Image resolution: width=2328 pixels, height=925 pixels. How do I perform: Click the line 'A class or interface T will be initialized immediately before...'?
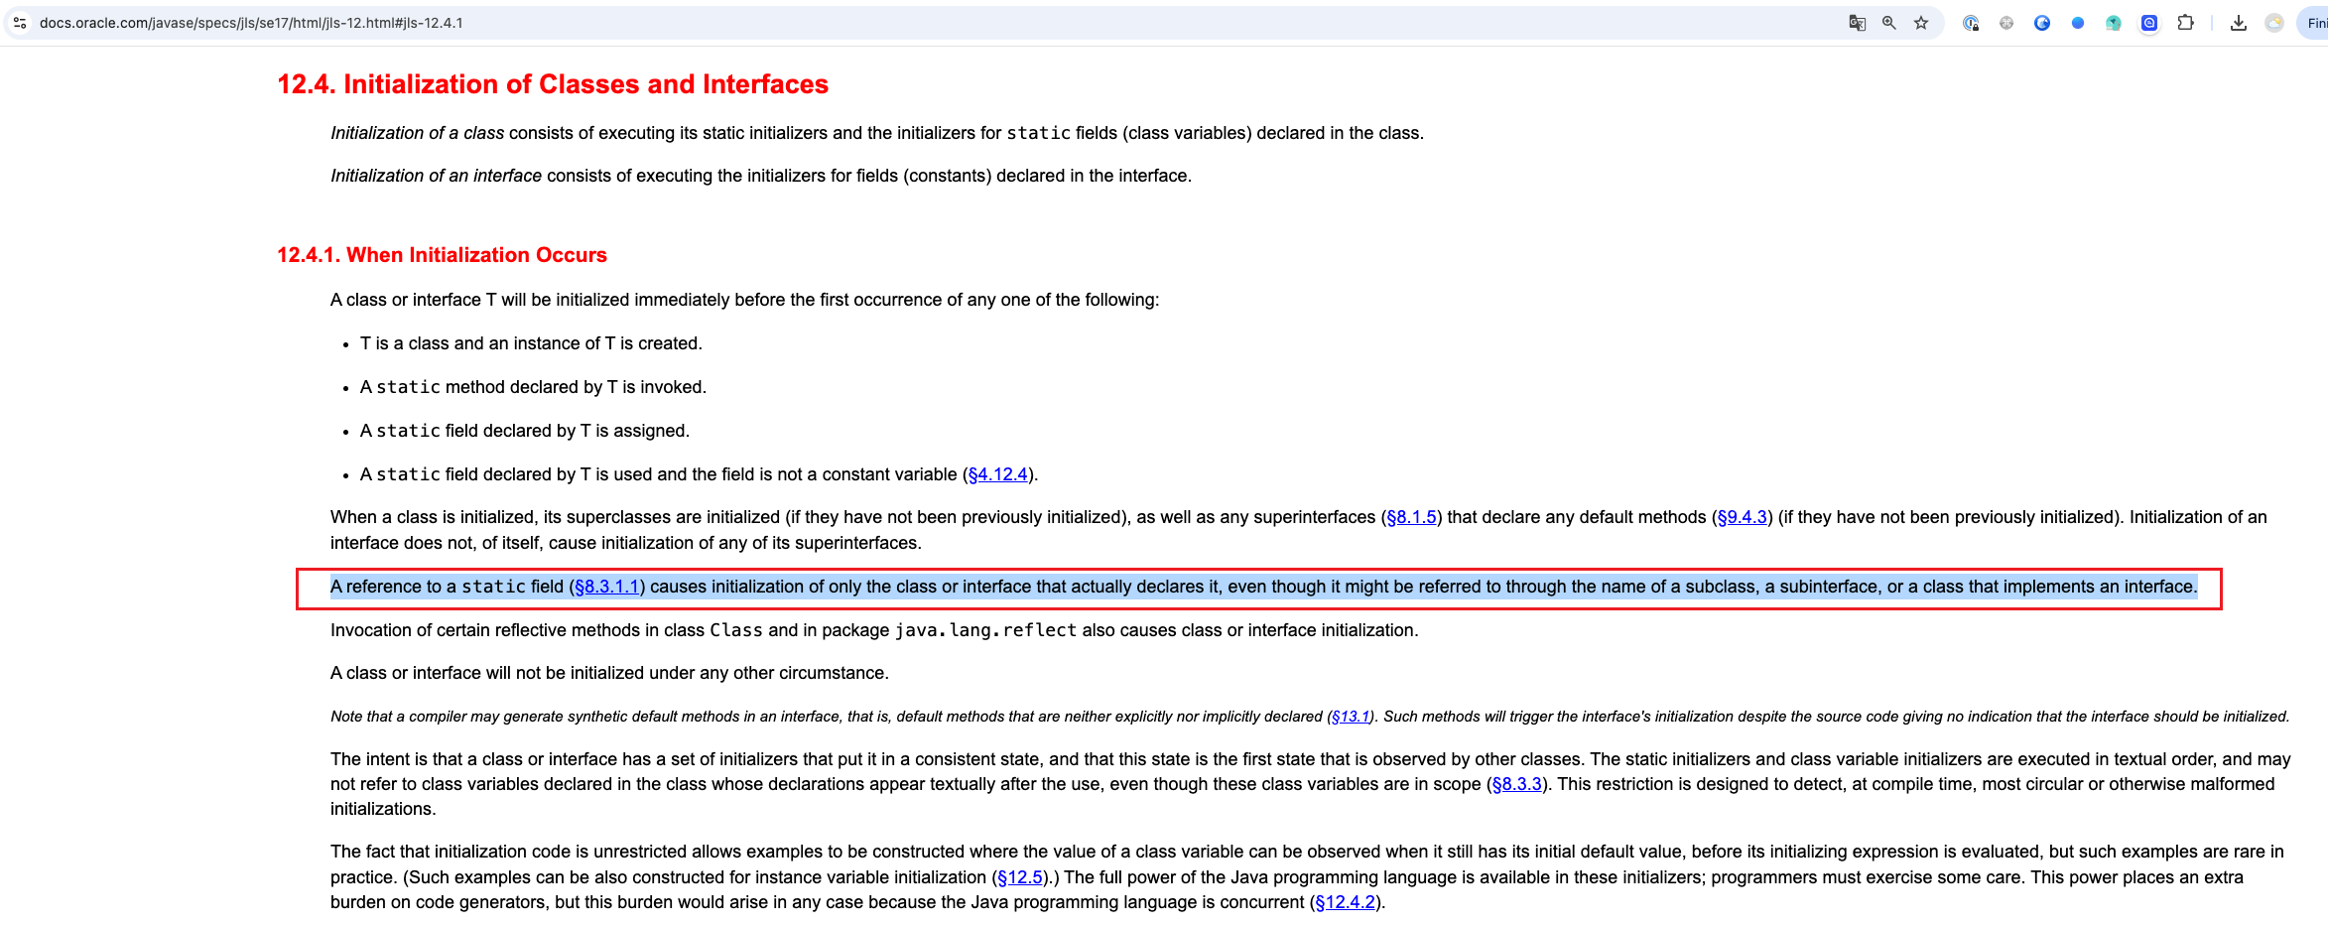(x=744, y=300)
